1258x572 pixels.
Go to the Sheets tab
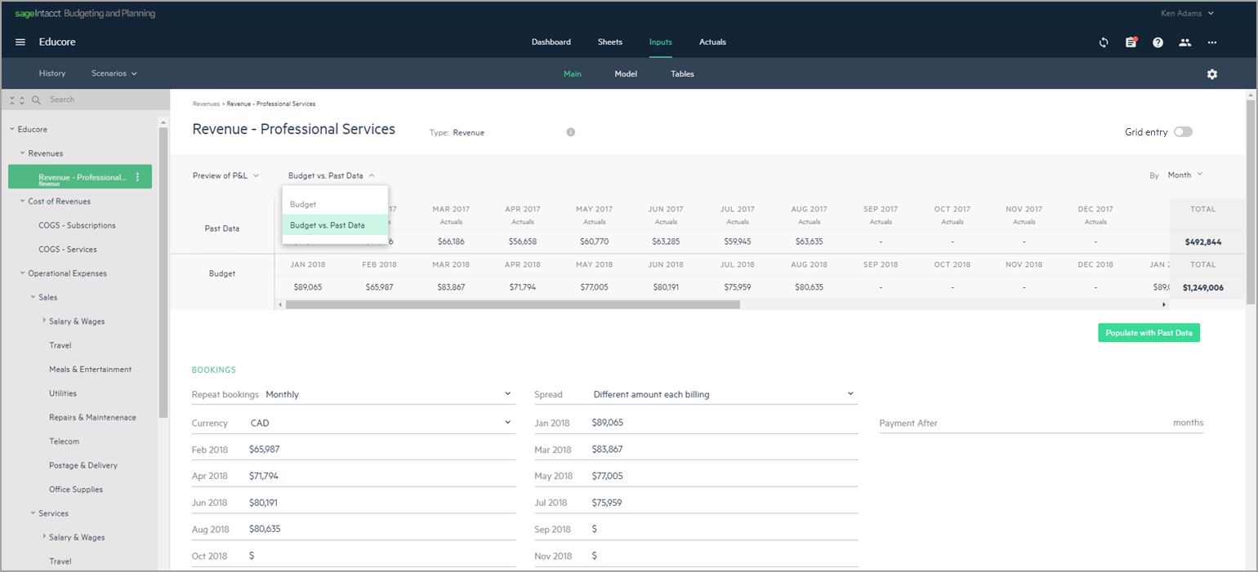pos(610,42)
